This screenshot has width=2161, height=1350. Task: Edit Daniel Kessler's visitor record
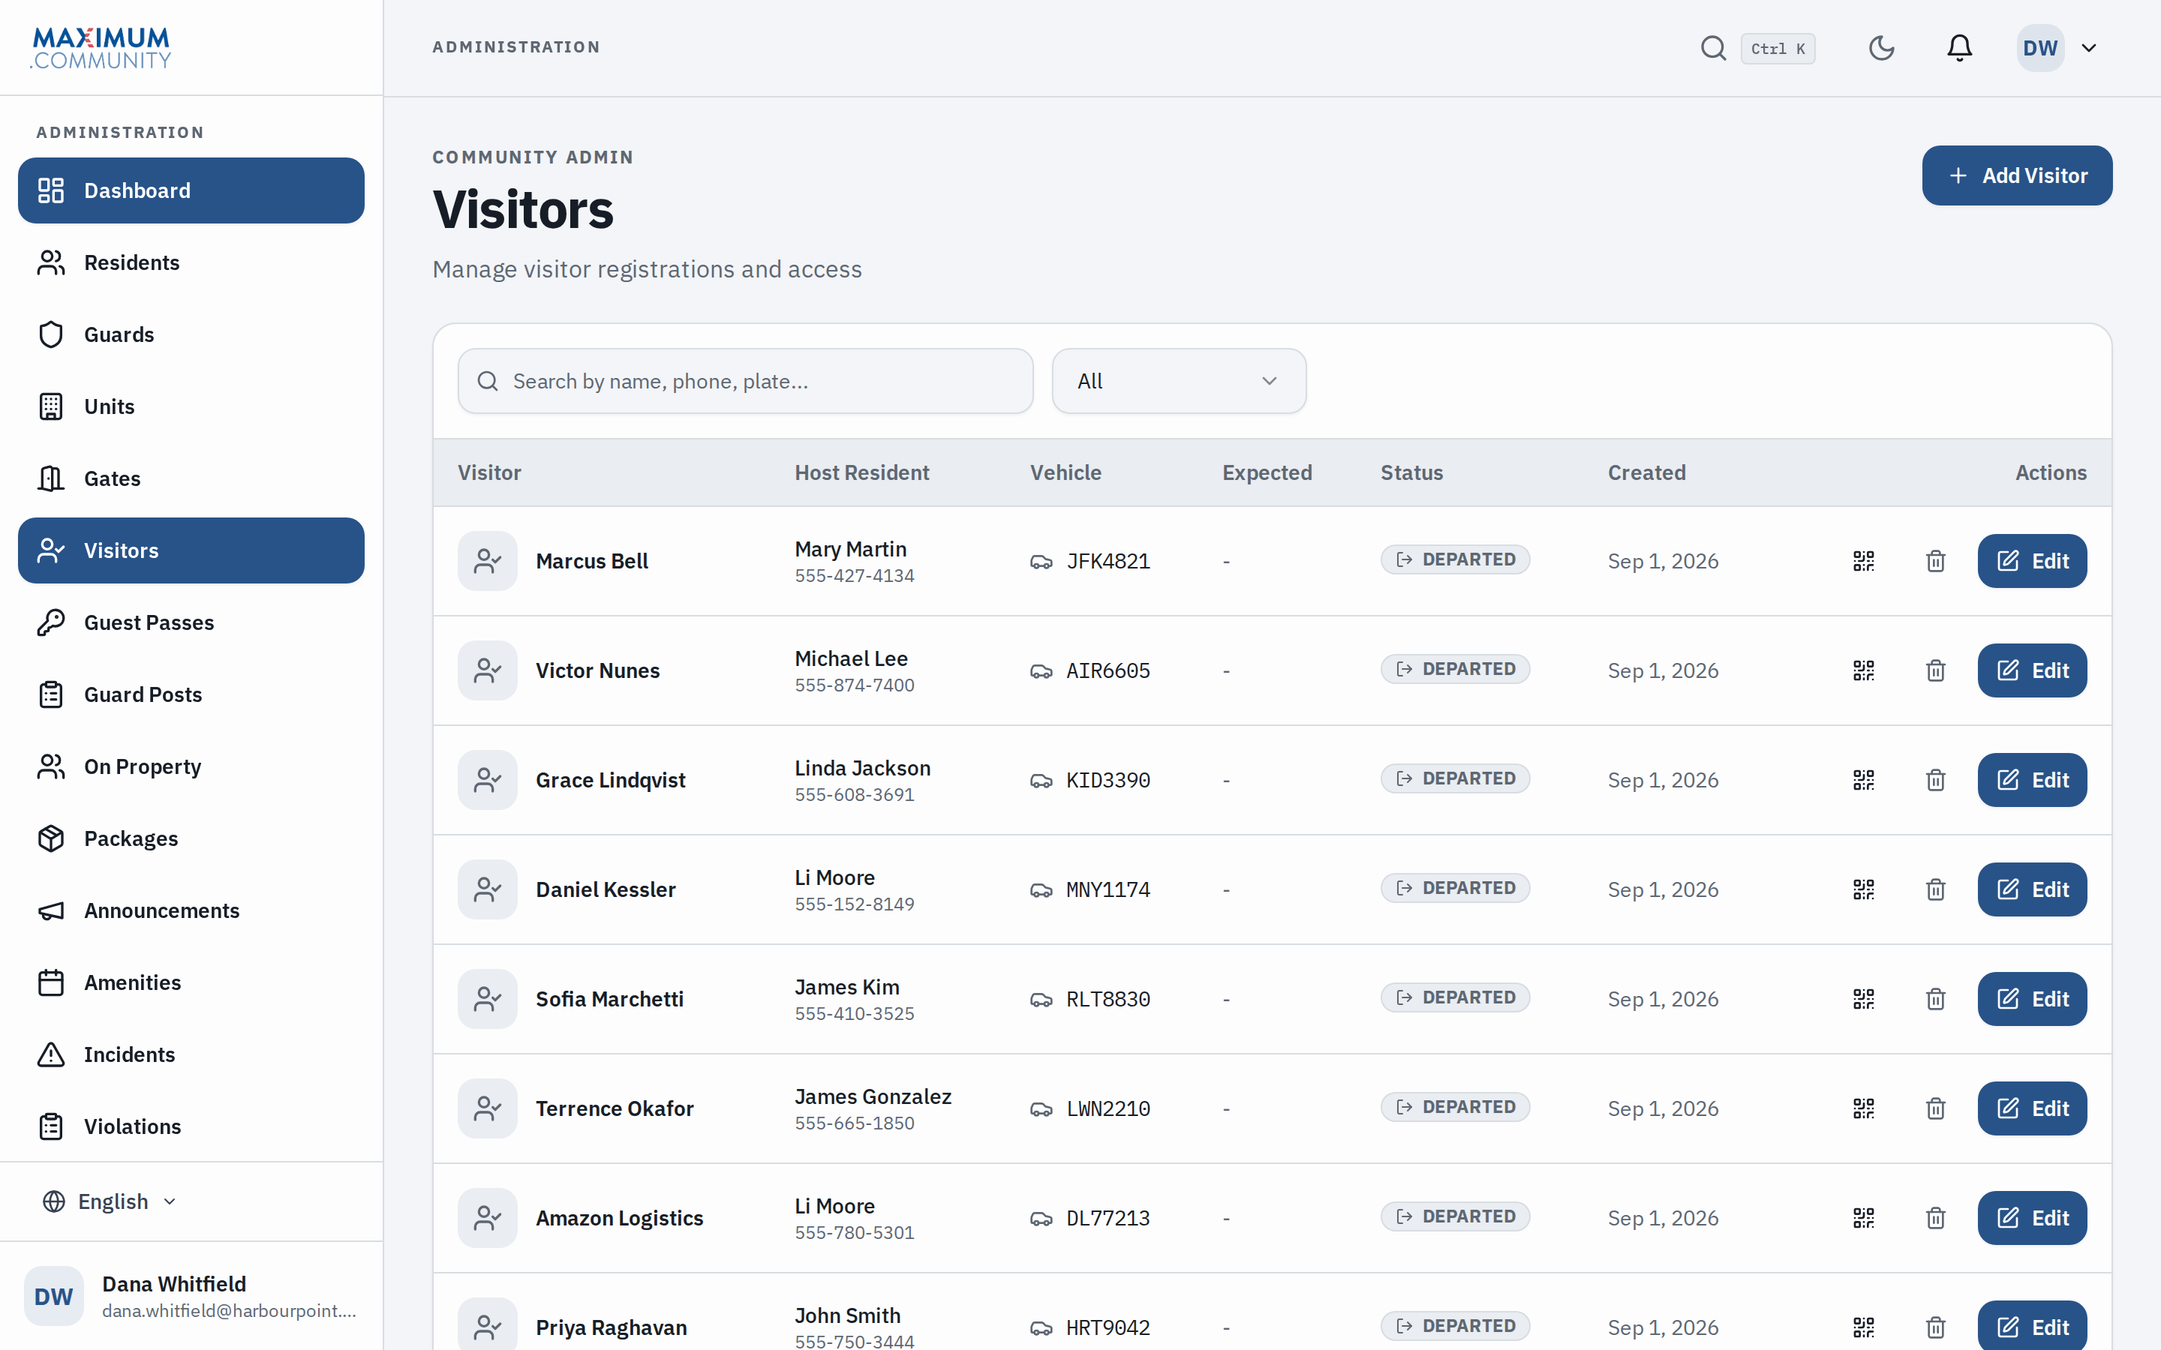coord(2033,889)
